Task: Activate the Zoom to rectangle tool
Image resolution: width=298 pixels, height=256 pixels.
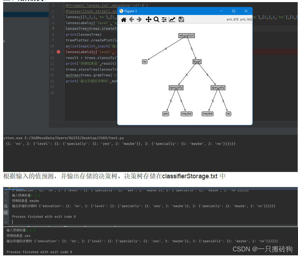Action: pos(156,19)
